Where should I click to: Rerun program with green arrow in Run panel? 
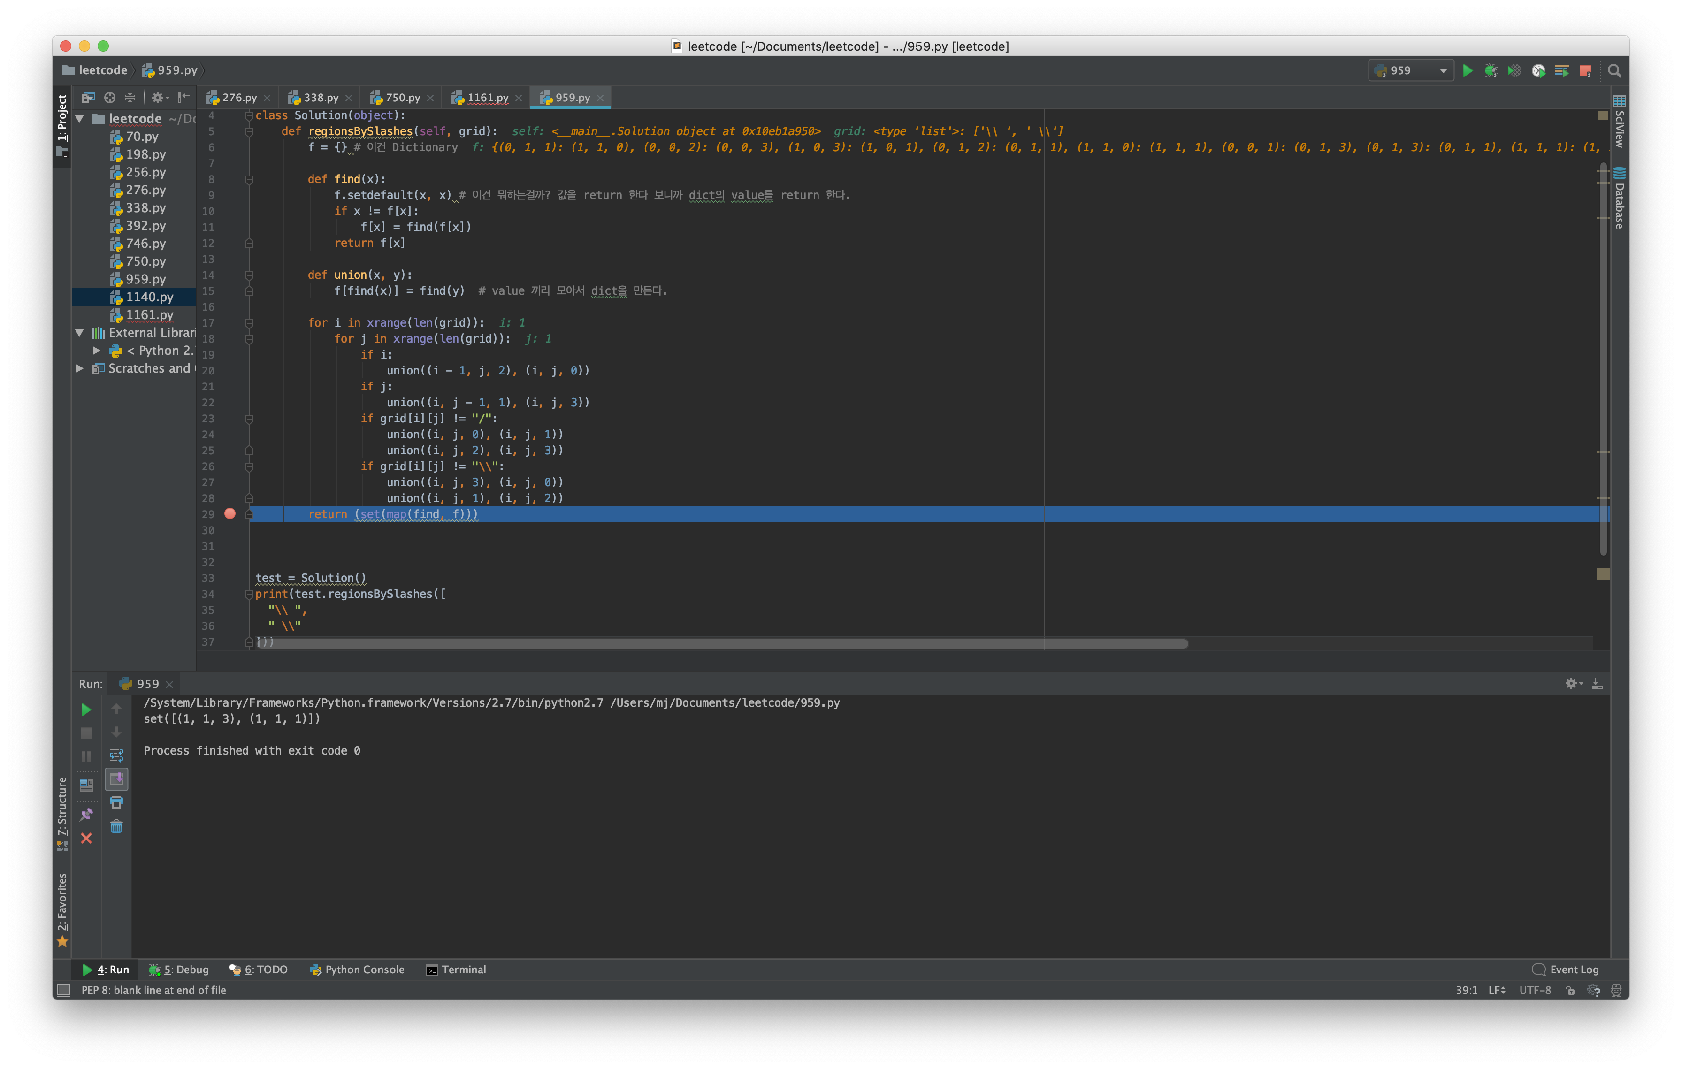click(x=86, y=710)
